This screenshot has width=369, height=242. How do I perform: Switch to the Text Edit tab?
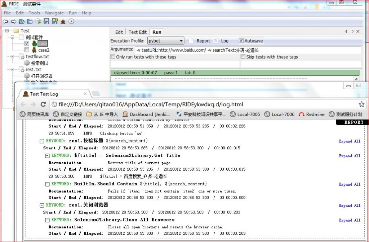coord(137,32)
